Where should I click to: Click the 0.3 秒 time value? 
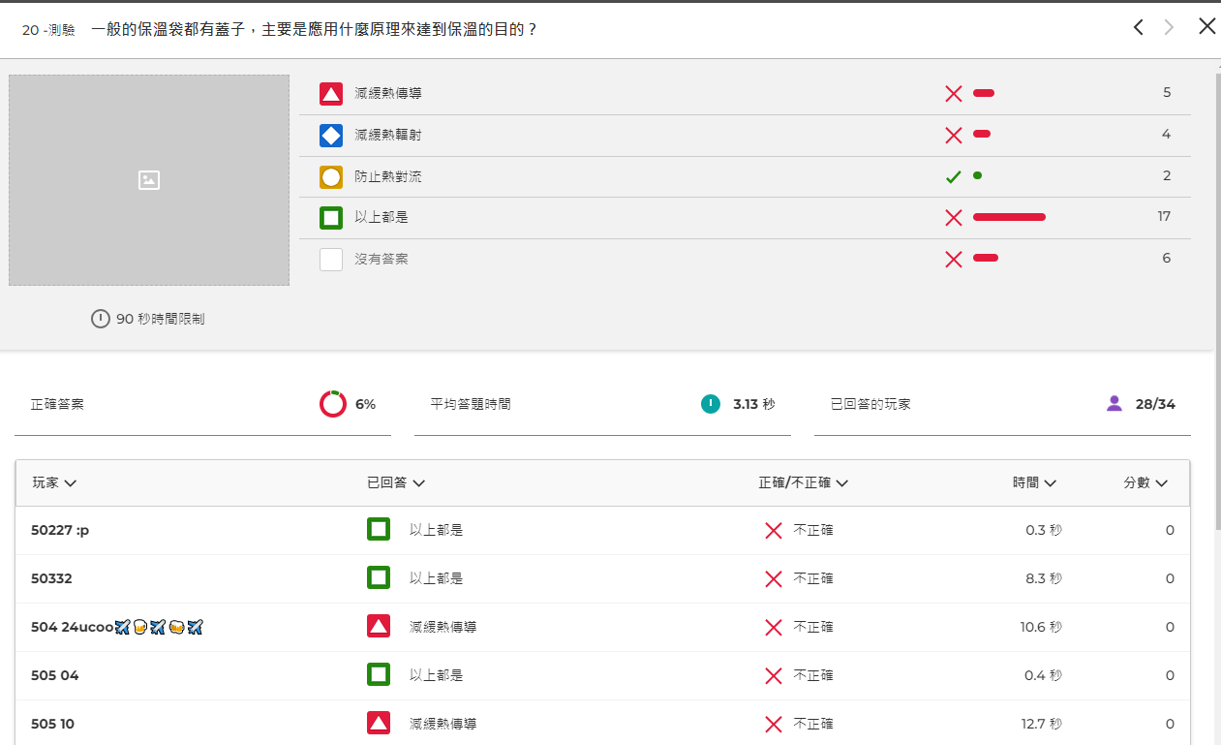tap(1044, 530)
